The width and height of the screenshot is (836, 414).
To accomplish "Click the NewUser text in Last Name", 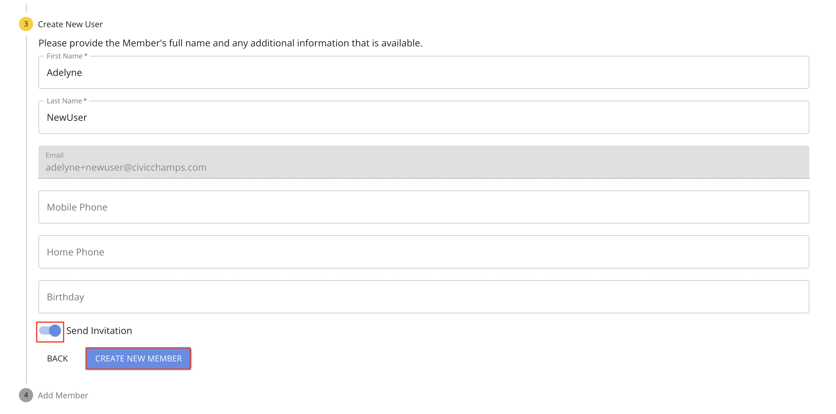I will tap(67, 118).
